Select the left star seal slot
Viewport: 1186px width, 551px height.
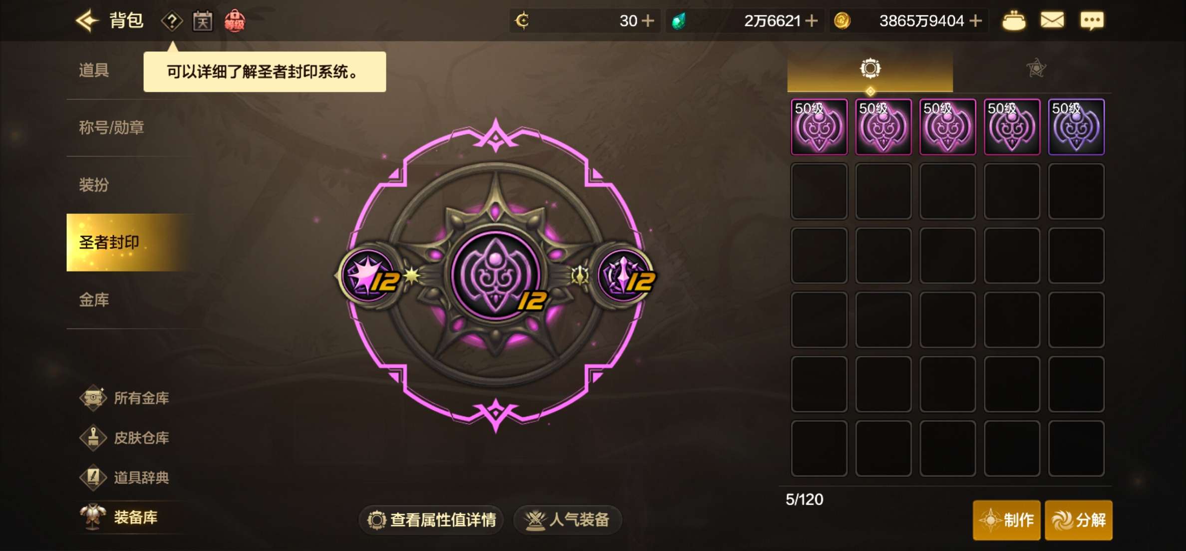[x=369, y=275]
